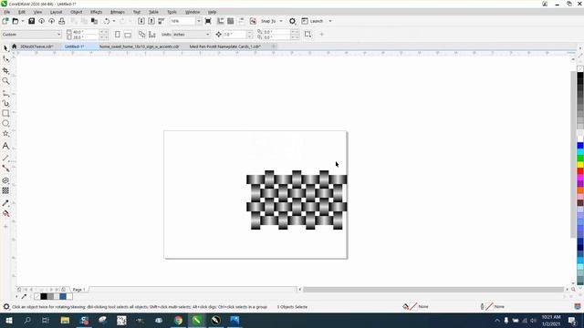Screen dimensions: 584x328
Task: Click the Page 1 tab
Action: pos(79,290)
